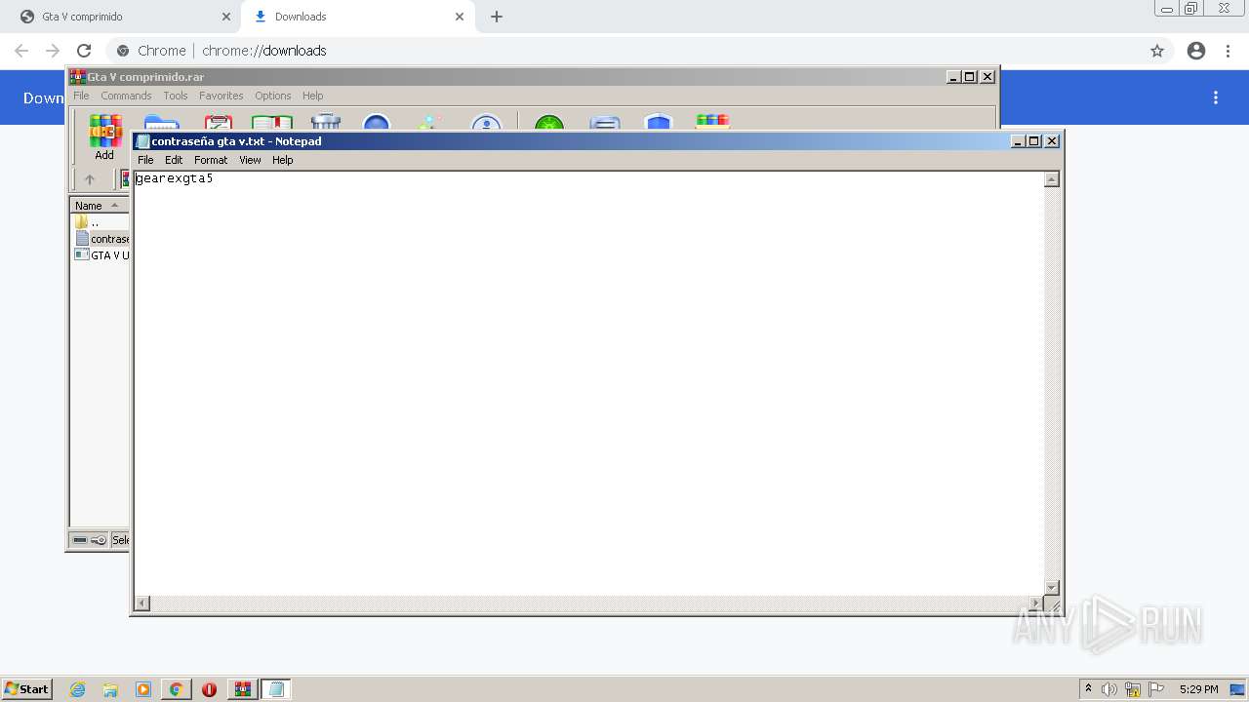Open WinRAR Favorites menu
This screenshot has width=1249, height=702.
coord(222,96)
